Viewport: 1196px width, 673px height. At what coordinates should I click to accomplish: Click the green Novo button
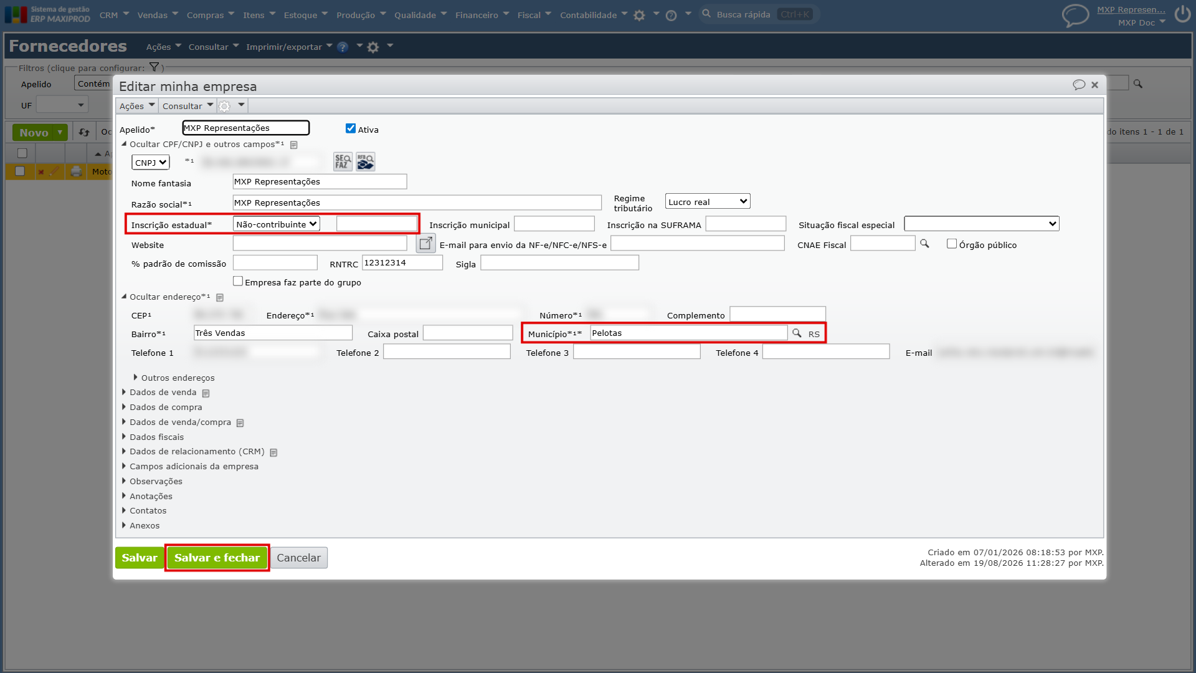coord(40,133)
